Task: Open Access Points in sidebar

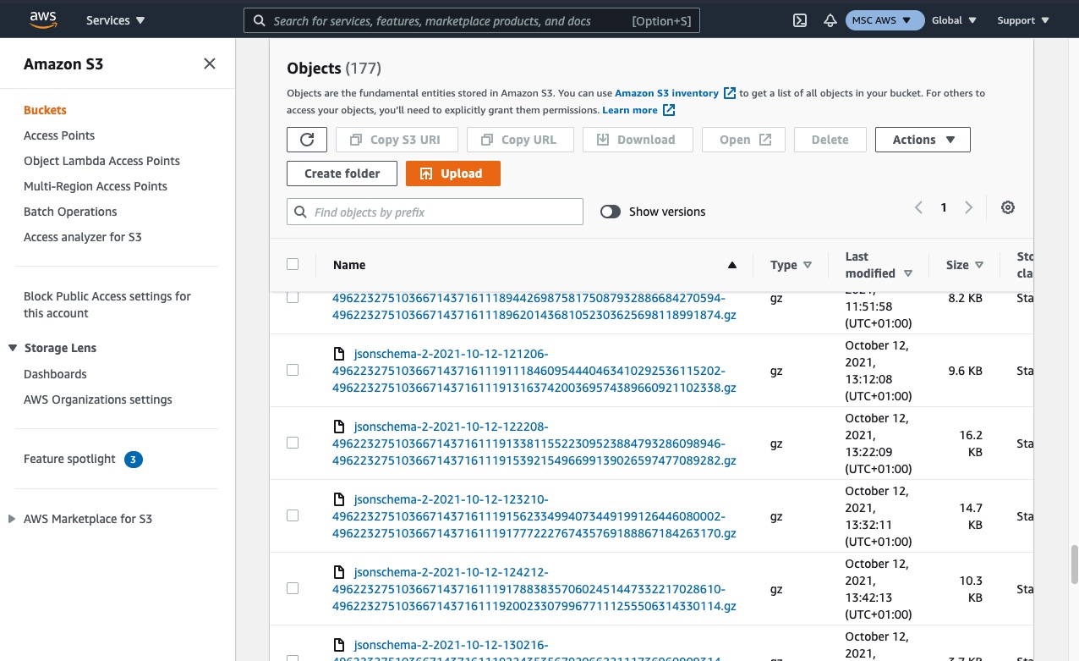Action: pos(59,135)
